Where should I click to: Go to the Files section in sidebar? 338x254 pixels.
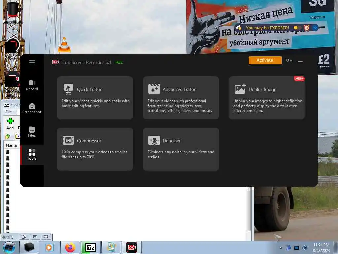click(32, 132)
